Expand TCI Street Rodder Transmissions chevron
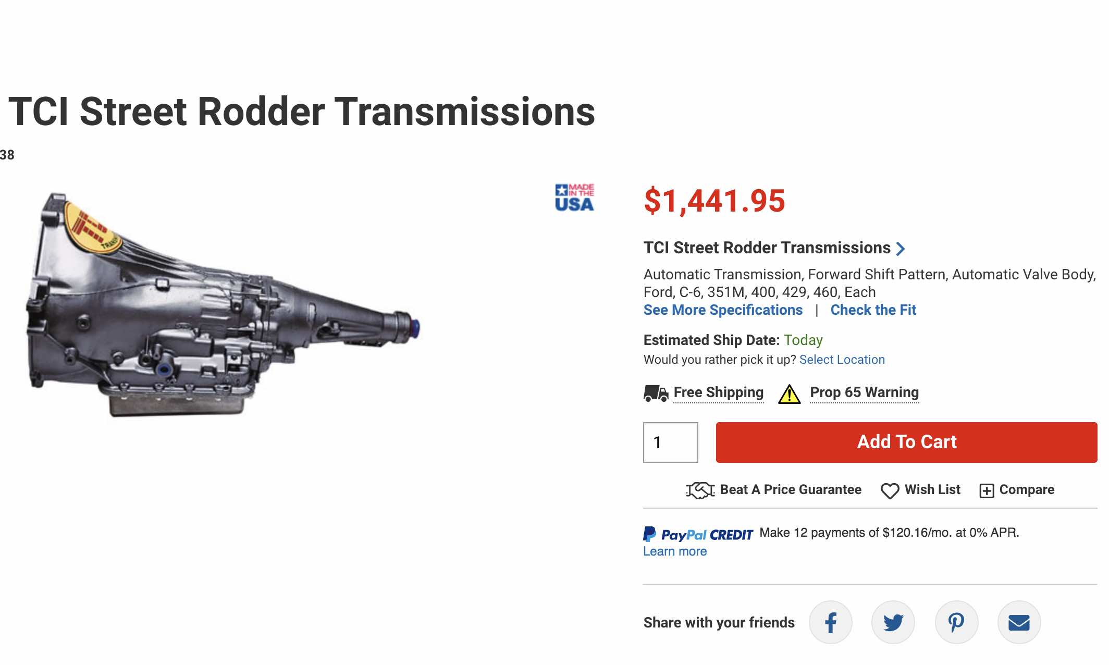 [900, 249]
